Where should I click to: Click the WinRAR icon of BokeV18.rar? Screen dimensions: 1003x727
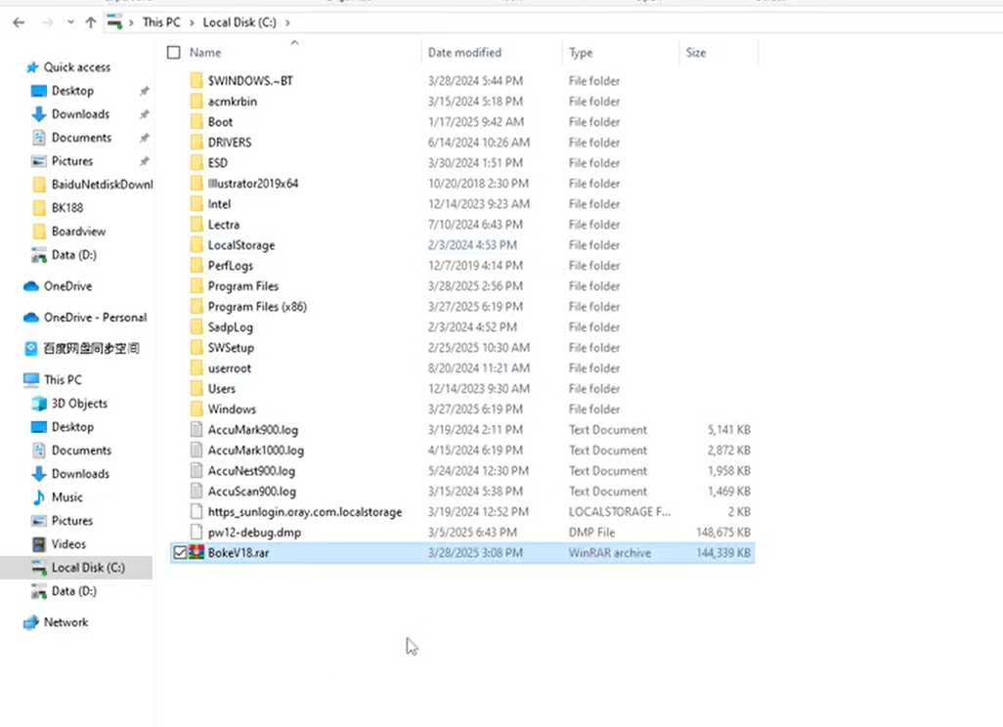click(196, 553)
